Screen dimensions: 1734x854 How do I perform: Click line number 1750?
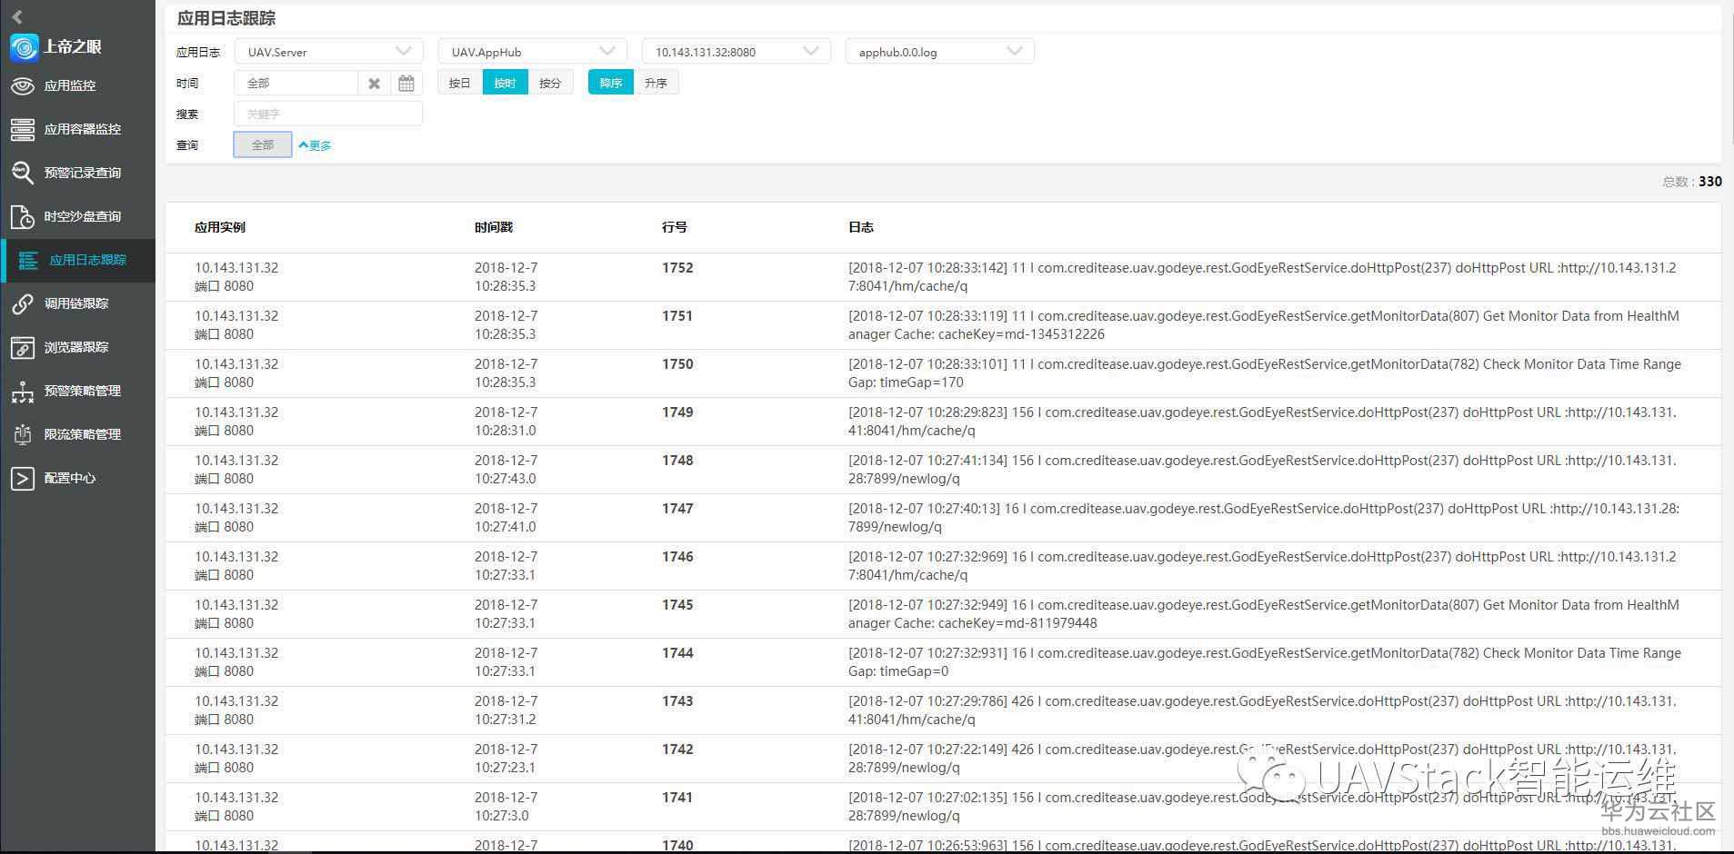coord(677,364)
